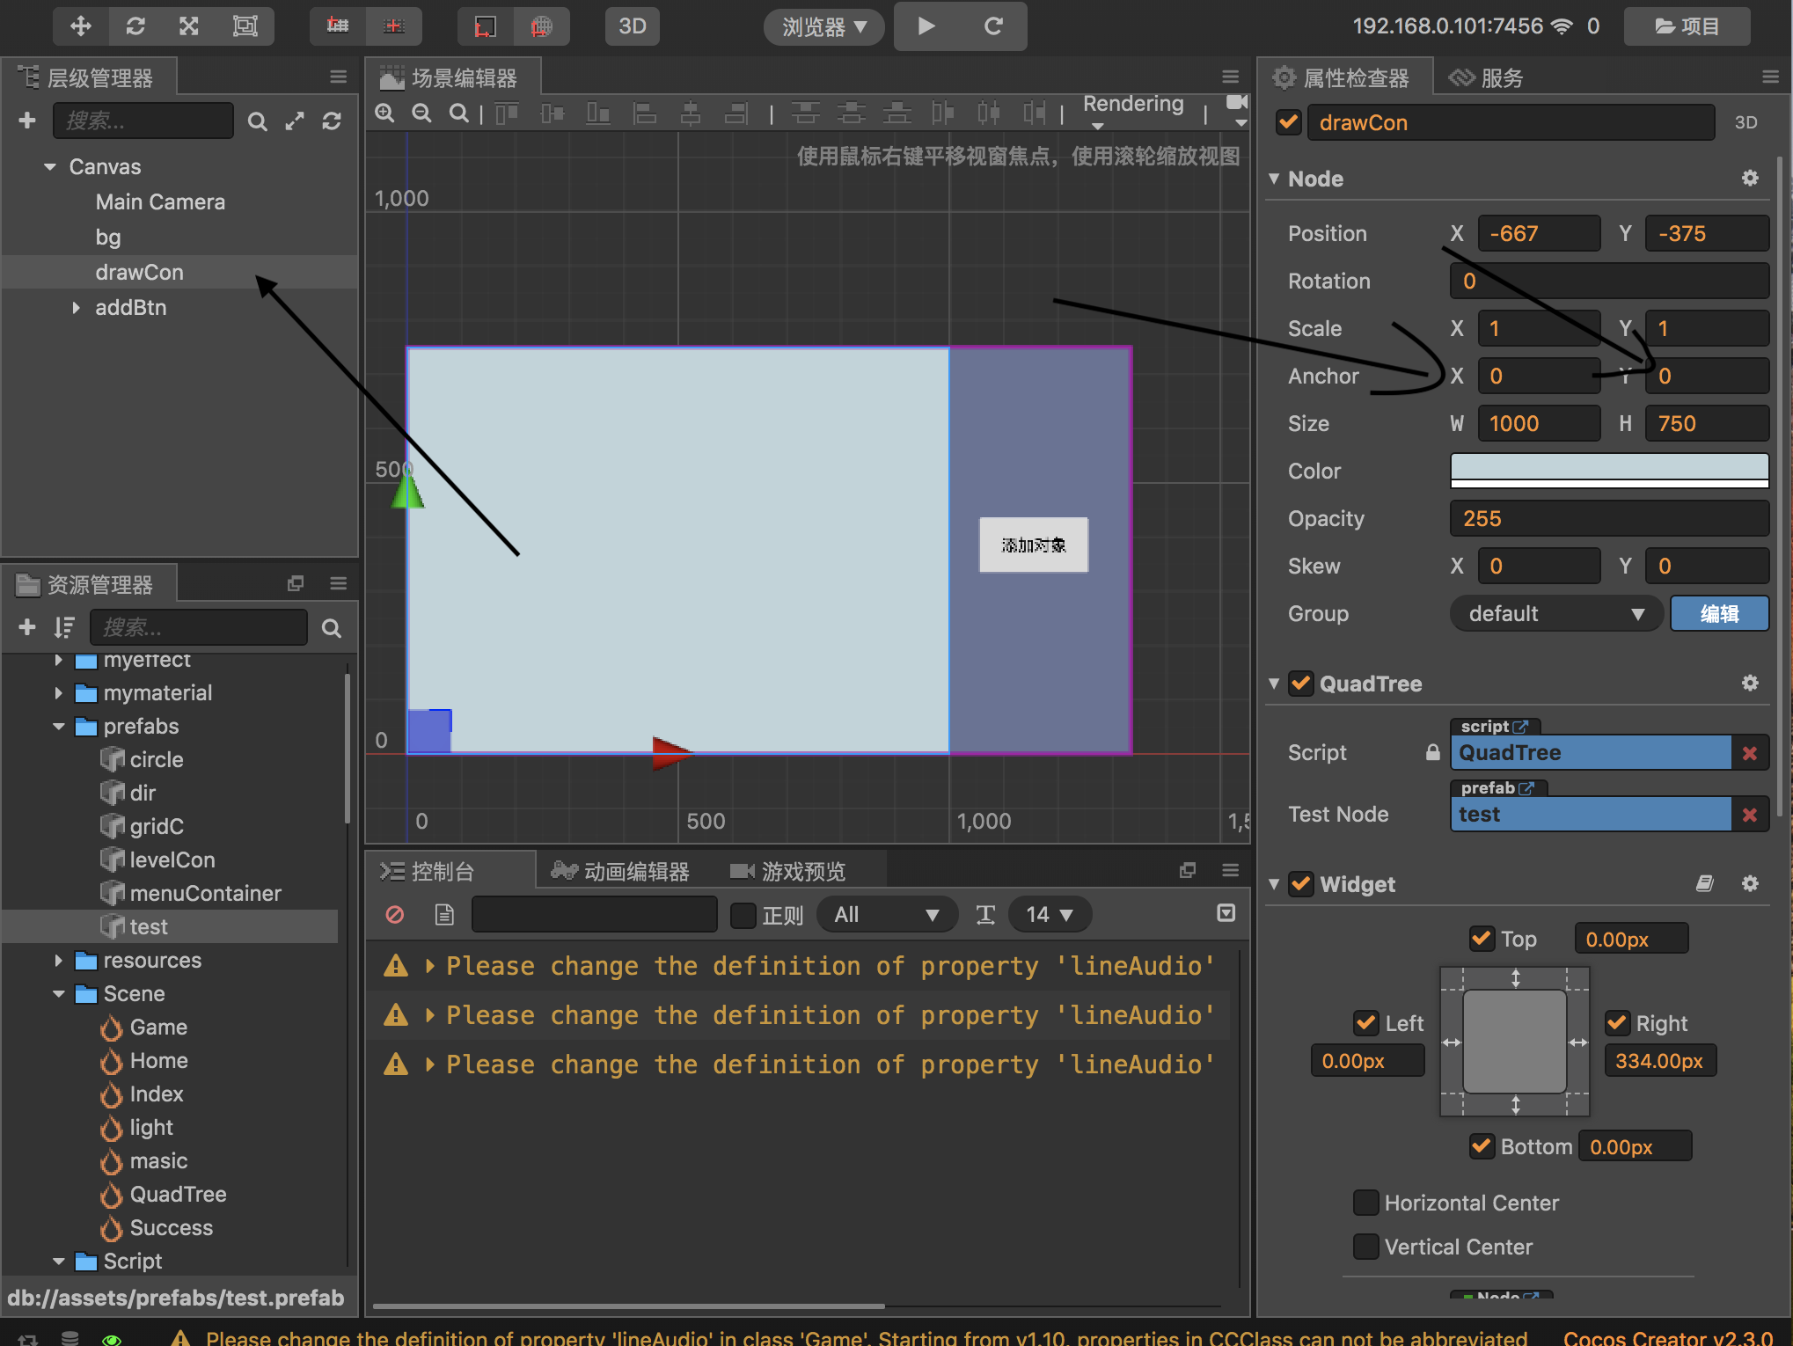This screenshot has height=1346, width=1793.
Task: Click the 3D view toggle button
Action: point(631,24)
